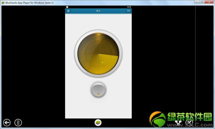Go back using the BlueStacks back arrow

tap(7, 123)
